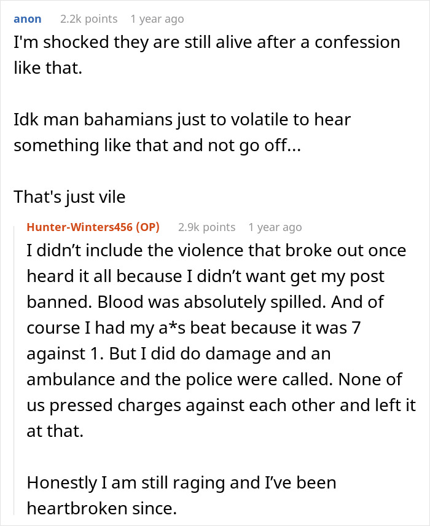
Task: Click the 2.9k points score
Action: click(x=206, y=227)
